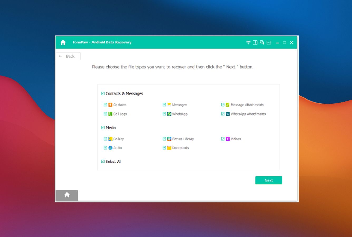Uncheck the Audio checkbox
Screen dimensions: 352x237
[x=105, y=148]
